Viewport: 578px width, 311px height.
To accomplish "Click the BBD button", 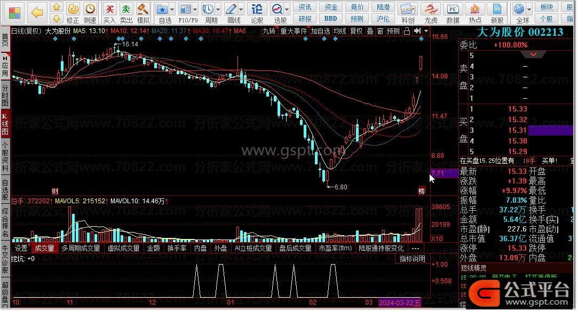I will coord(331,19).
